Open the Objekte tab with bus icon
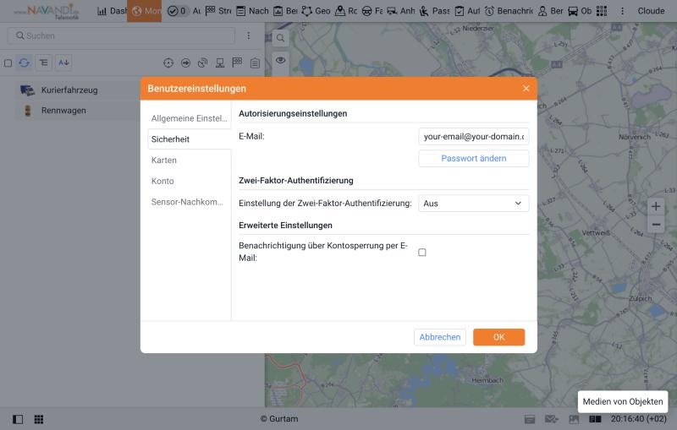 (x=580, y=11)
